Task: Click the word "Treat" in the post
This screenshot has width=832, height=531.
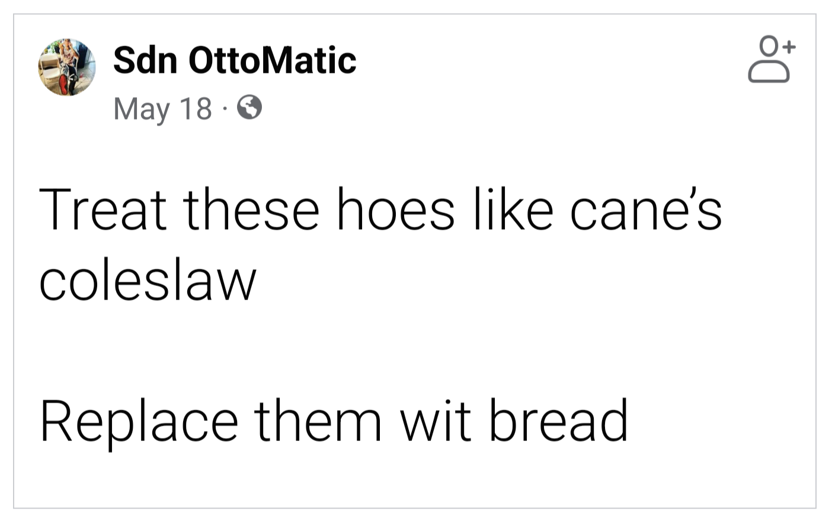Action: click(x=103, y=209)
